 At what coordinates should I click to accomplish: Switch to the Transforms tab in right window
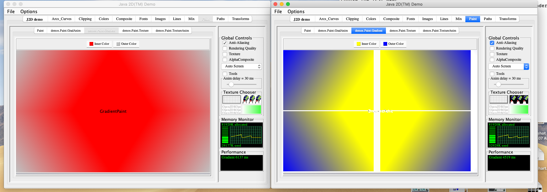click(x=507, y=19)
